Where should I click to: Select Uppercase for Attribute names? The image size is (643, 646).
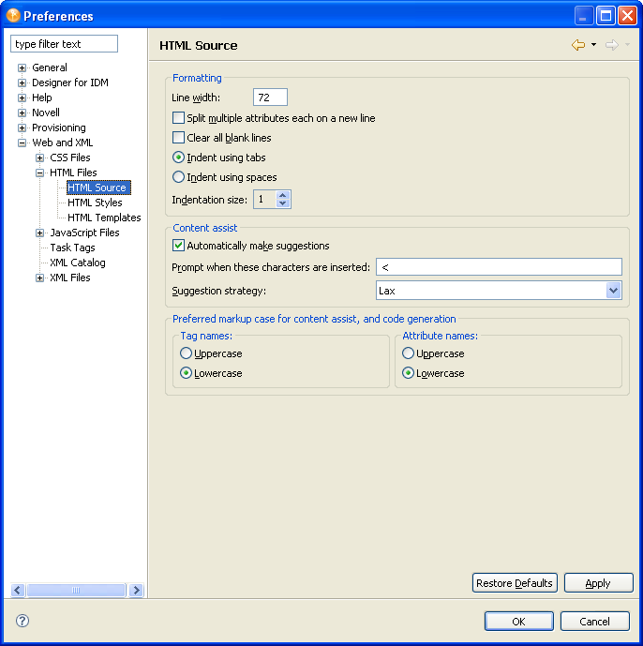409,353
